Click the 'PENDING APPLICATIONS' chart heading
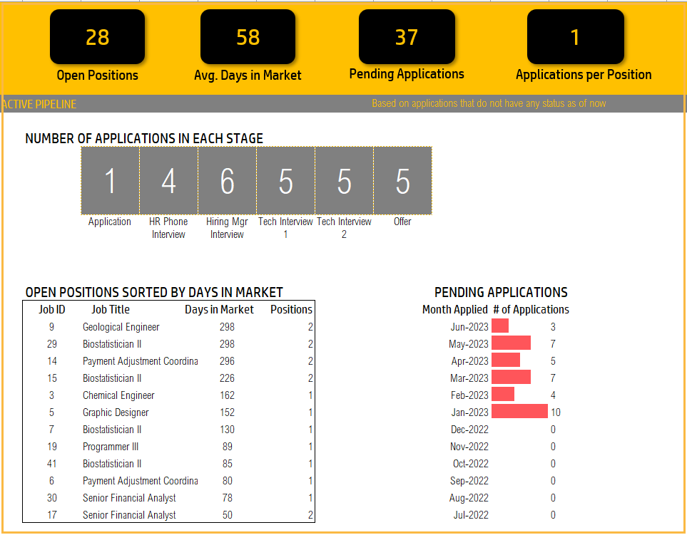 [x=501, y=292]
